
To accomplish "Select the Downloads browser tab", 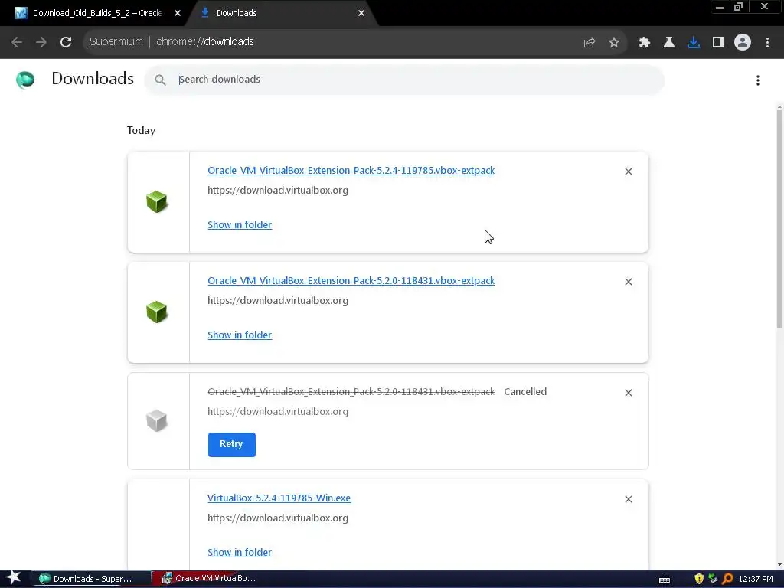I will [x=280, y=13].
